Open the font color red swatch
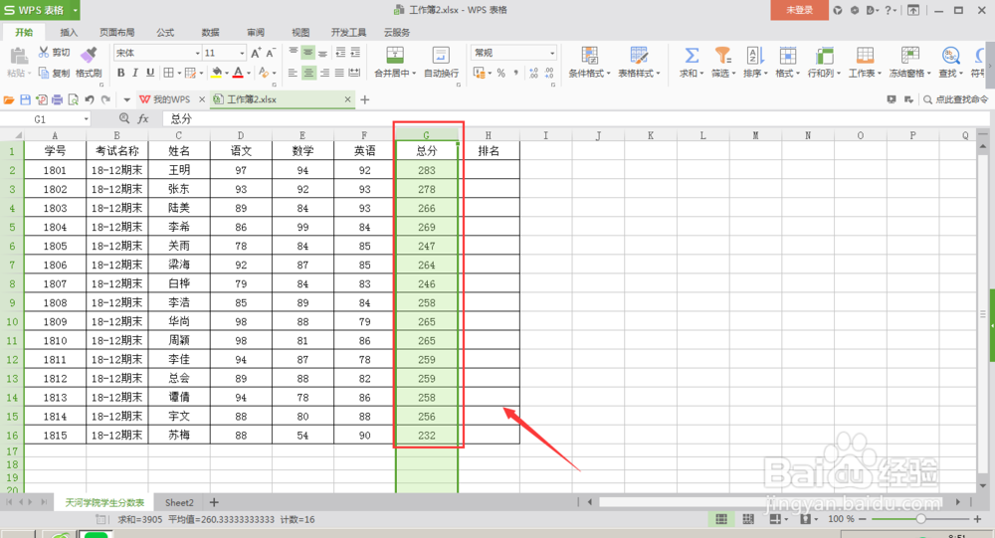Viewport: 995px width, 538px height. point(238,73)
